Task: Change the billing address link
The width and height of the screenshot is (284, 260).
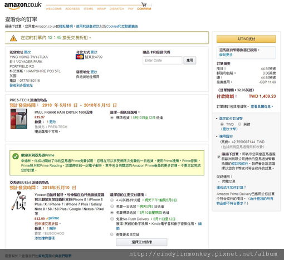Action: [x=94, y=72]
